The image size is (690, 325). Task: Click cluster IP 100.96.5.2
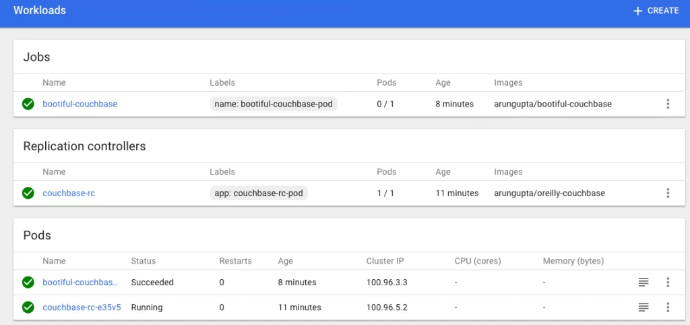[387, 307]
